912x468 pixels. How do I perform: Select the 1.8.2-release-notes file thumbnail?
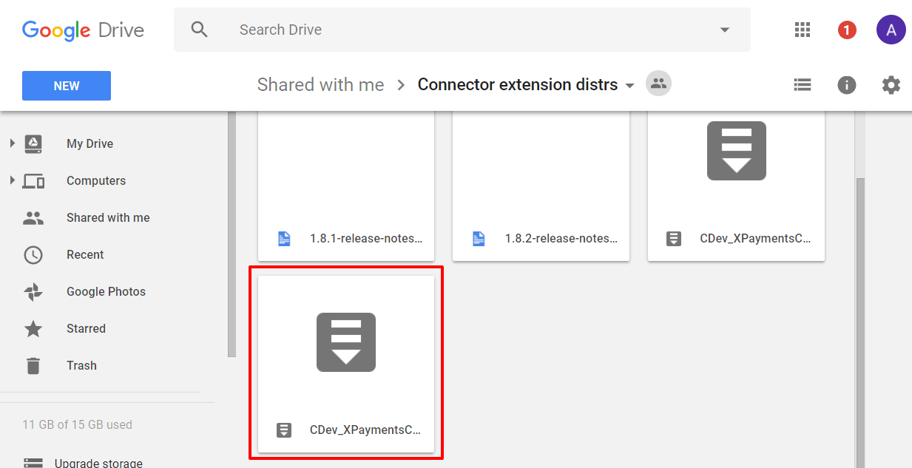tap(541, 186)
